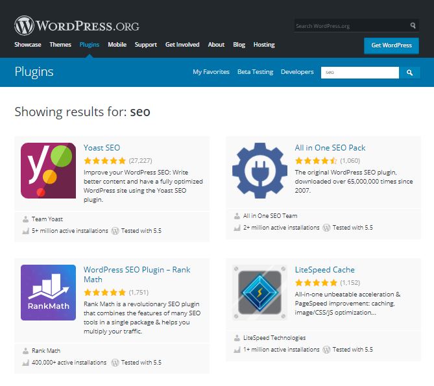Click the WordPress icon in Rank Math's Tested with row

pos(115,363)
